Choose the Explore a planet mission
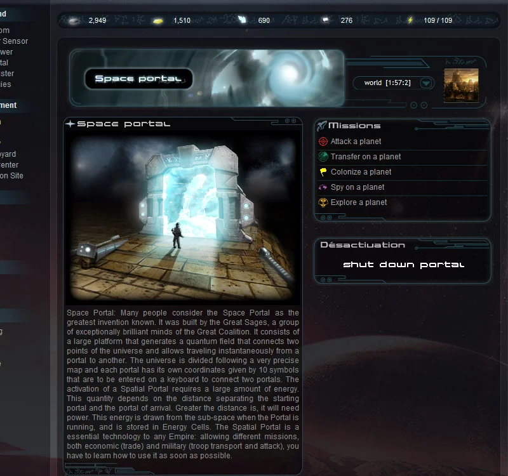Image resolution: width=508 pixels, height=476 pixels. [x=359, y=202]
